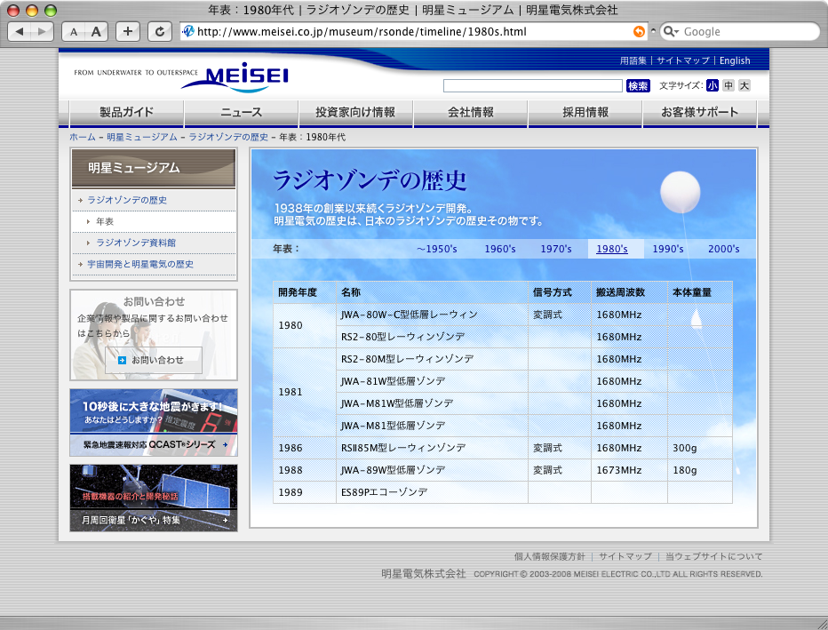This screenshot has width=828, height=630.
Task: Expand 宇宙開発と明星電気の歴史 sidebar item
Action: click(x=139, y=264)
